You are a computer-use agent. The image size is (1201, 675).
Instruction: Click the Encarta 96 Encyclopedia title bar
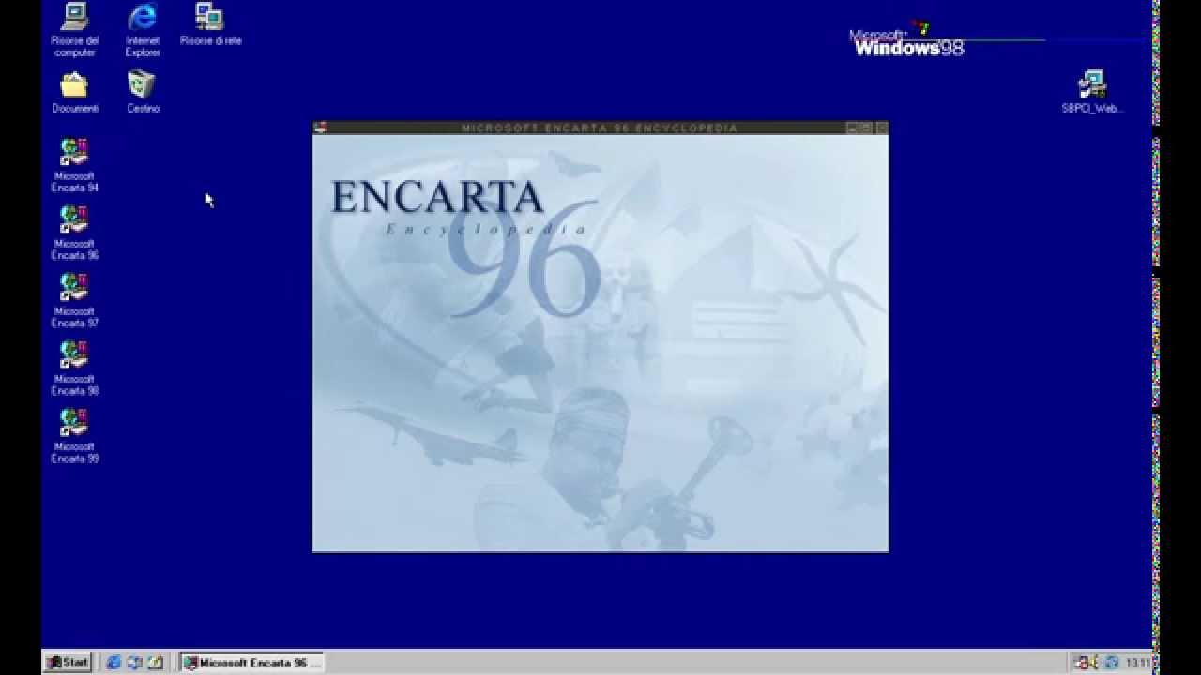tap(600, 127)
